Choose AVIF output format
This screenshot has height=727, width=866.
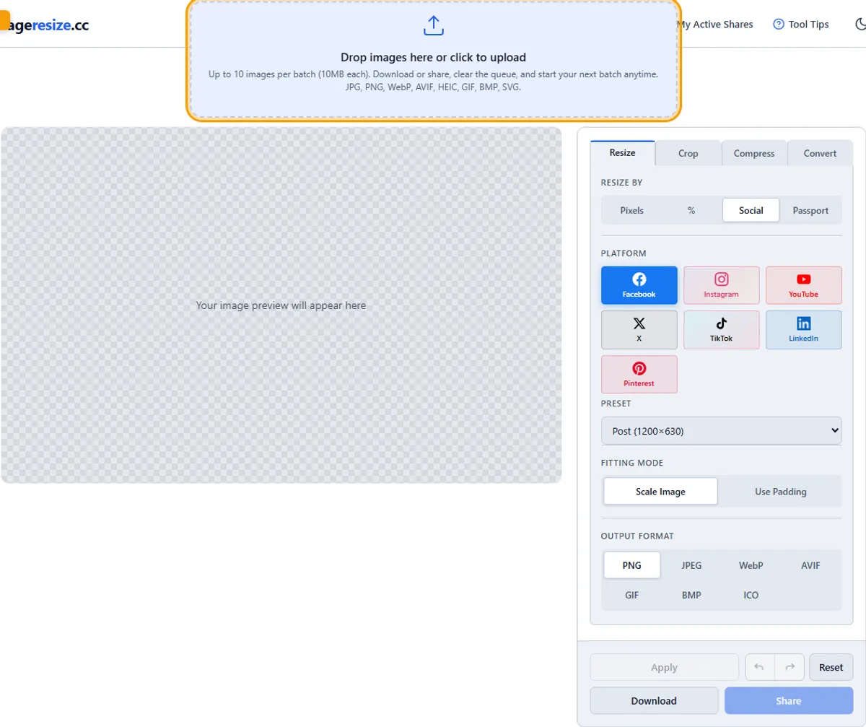(x=811, y=565)
